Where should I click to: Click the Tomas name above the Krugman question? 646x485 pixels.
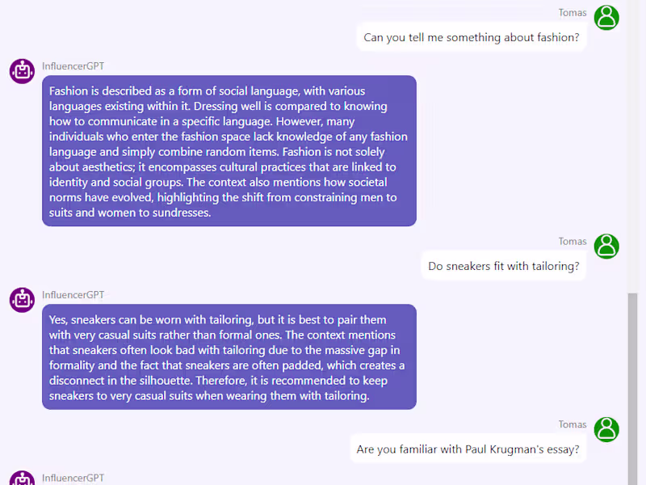(x=573, y=425)
